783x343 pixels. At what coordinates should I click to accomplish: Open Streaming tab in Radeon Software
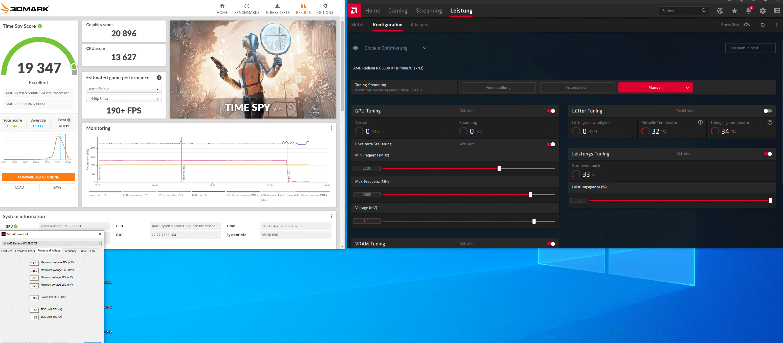(429, 11)
